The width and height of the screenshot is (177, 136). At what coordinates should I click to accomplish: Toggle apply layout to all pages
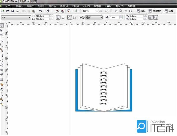tap(70, 17)
